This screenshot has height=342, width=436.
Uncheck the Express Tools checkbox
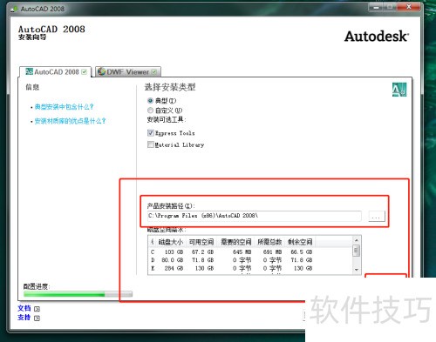(151, 133)
